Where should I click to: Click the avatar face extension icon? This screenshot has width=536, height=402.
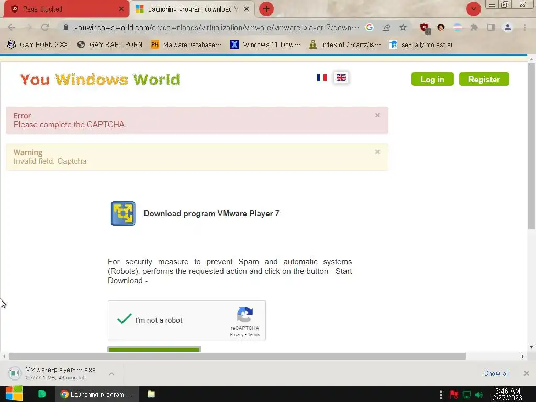click(x=441, y=27)
